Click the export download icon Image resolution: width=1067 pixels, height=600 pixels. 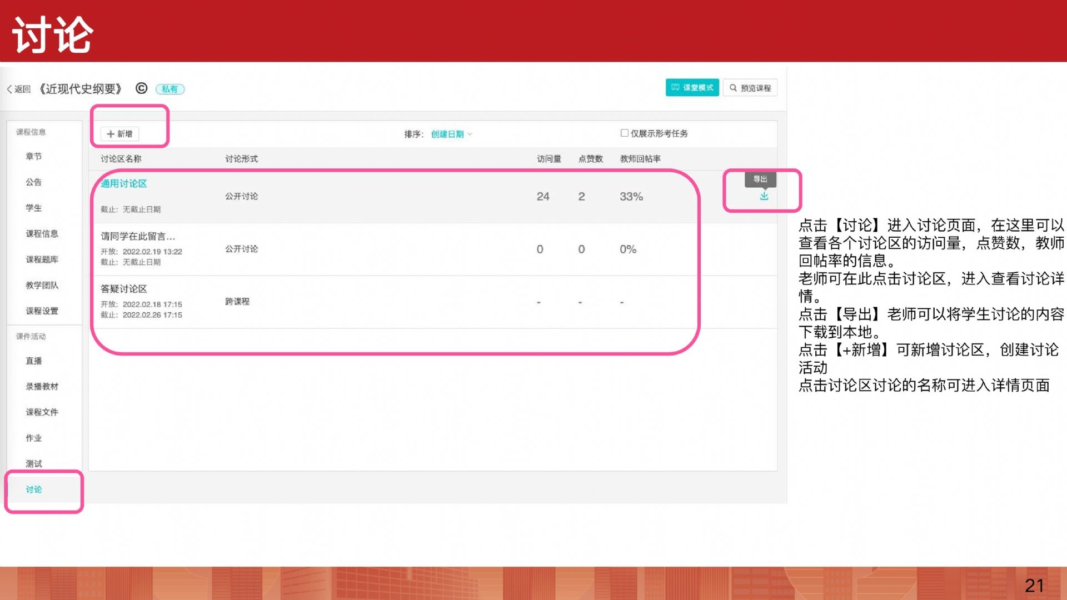(x=764, y=196)
